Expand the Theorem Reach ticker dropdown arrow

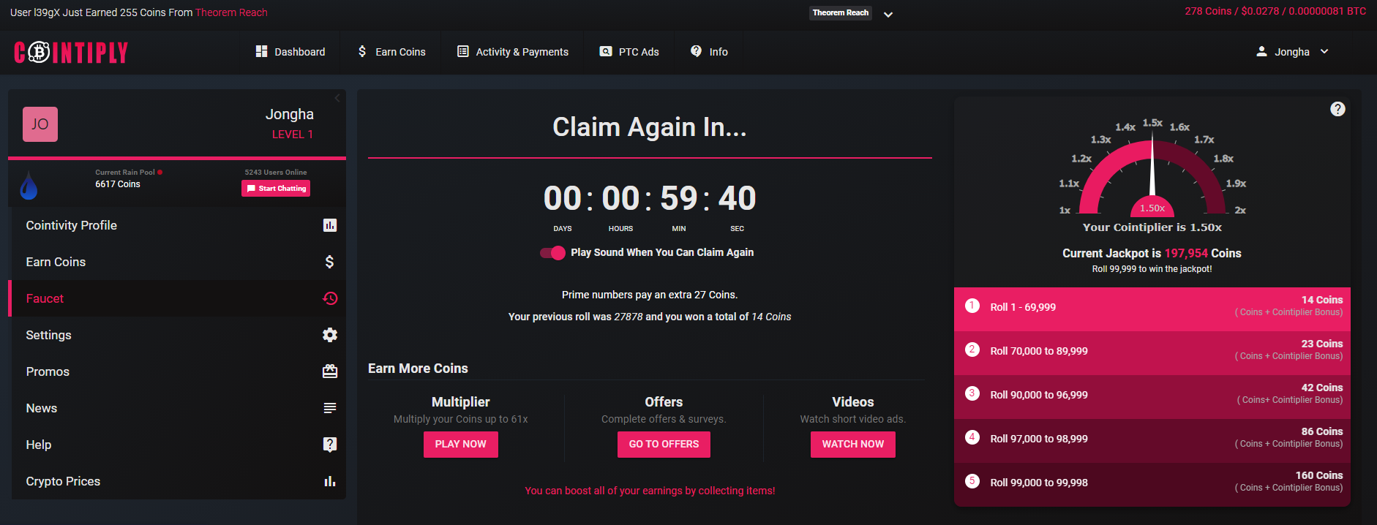pyautogui.click(x=888, y=14)
